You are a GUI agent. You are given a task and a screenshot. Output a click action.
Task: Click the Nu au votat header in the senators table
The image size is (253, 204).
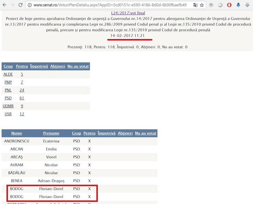coord(146,133)
